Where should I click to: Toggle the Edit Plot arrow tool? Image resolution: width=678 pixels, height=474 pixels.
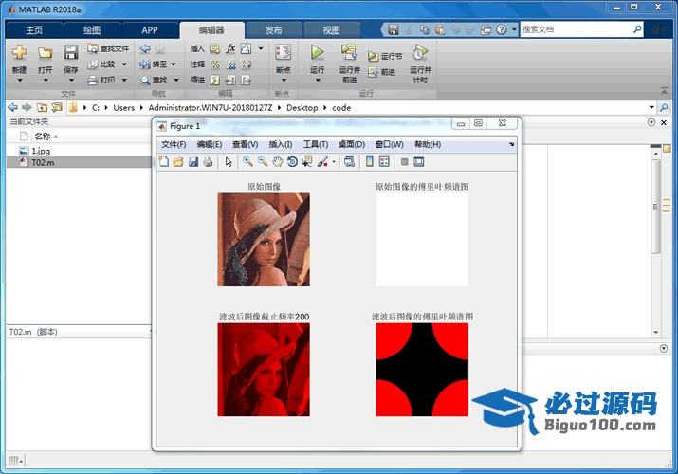(228, 162)
